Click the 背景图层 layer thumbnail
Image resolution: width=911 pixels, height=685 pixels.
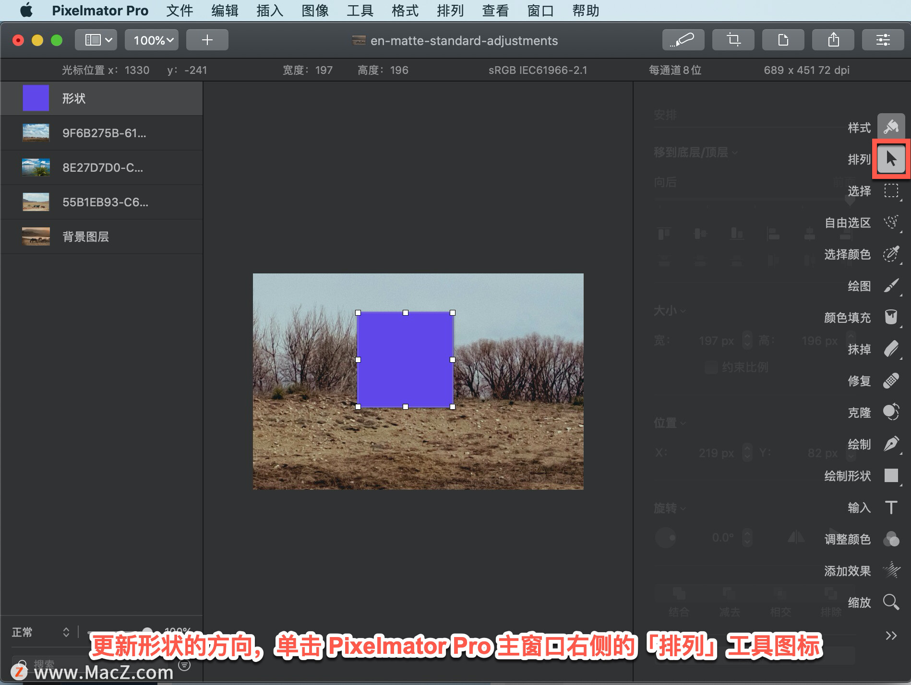[x=36, y=236]
